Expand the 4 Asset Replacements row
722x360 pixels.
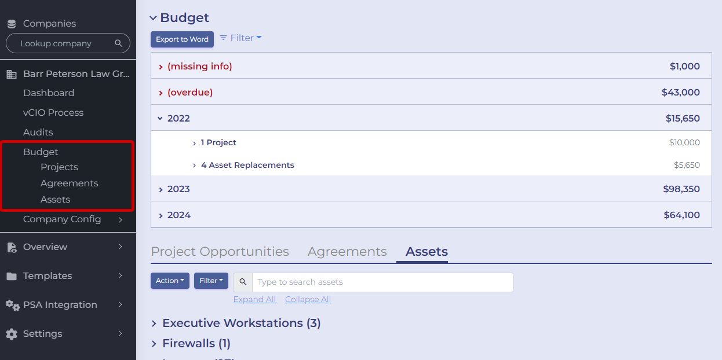click(195, 166)
